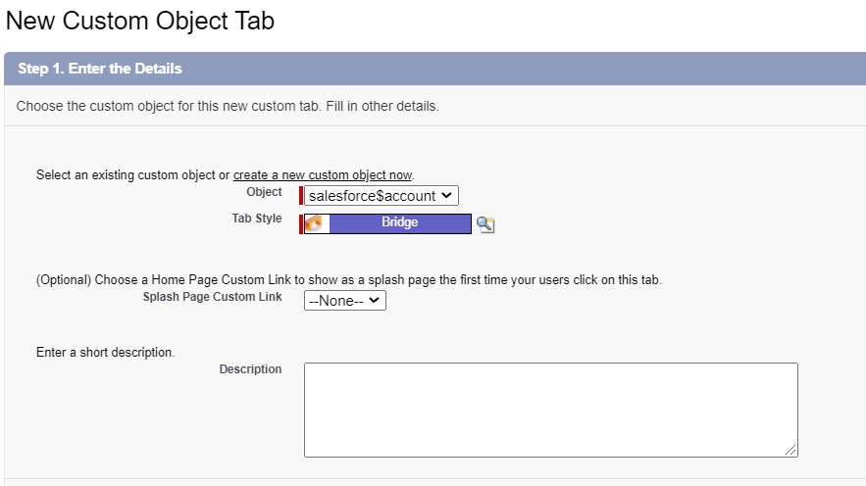The height and width of the screenshot is (486, 866).
Task: Click the Bridge tab style icon image
Action: [x=316, y=224]
